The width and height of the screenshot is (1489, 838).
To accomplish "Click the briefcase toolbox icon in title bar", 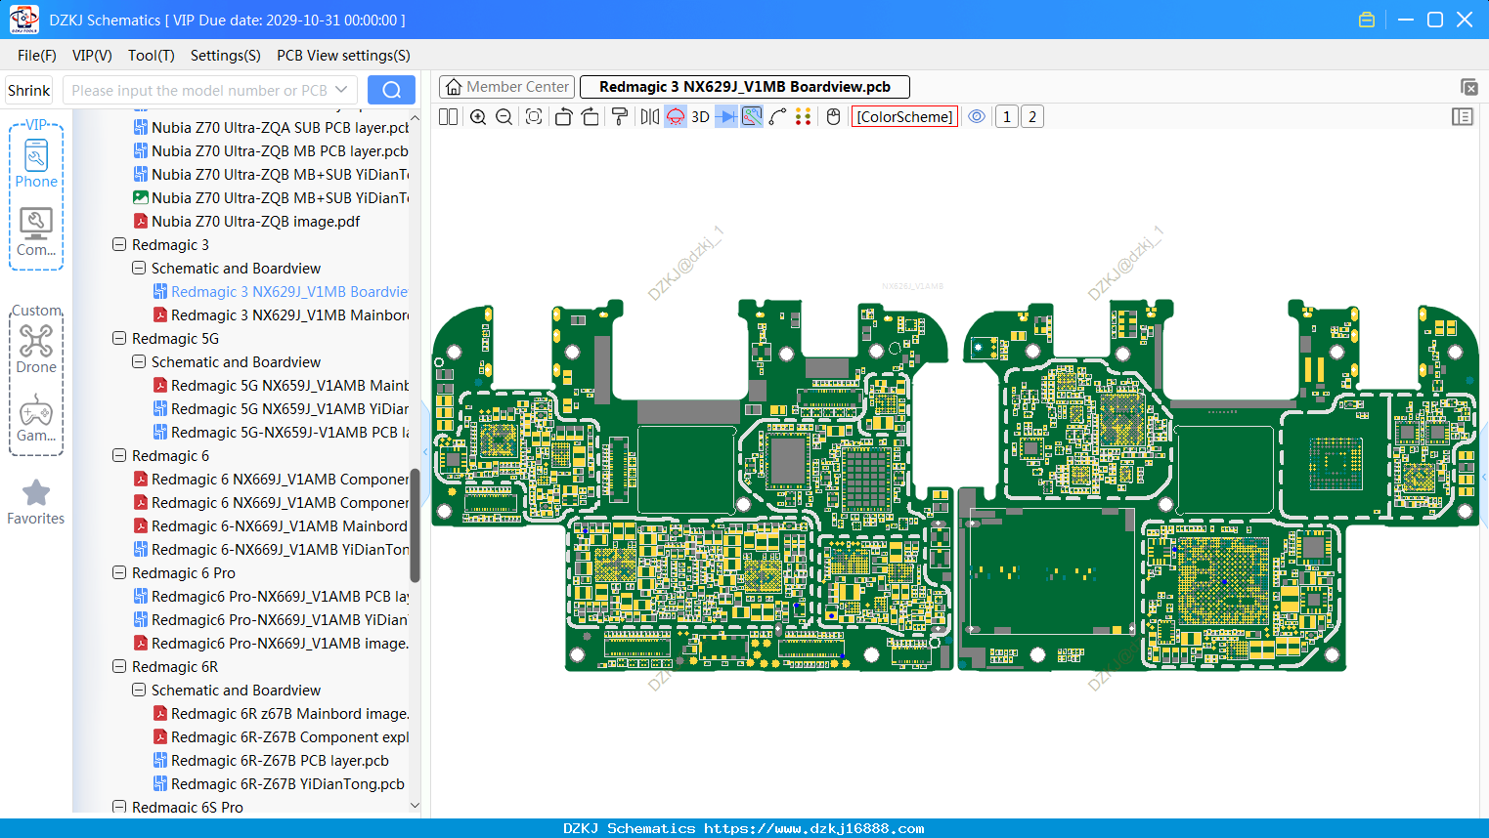I will (x=1367, y=20).
